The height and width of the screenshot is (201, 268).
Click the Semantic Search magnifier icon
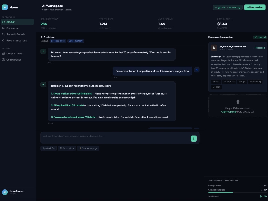pos(3,34)
